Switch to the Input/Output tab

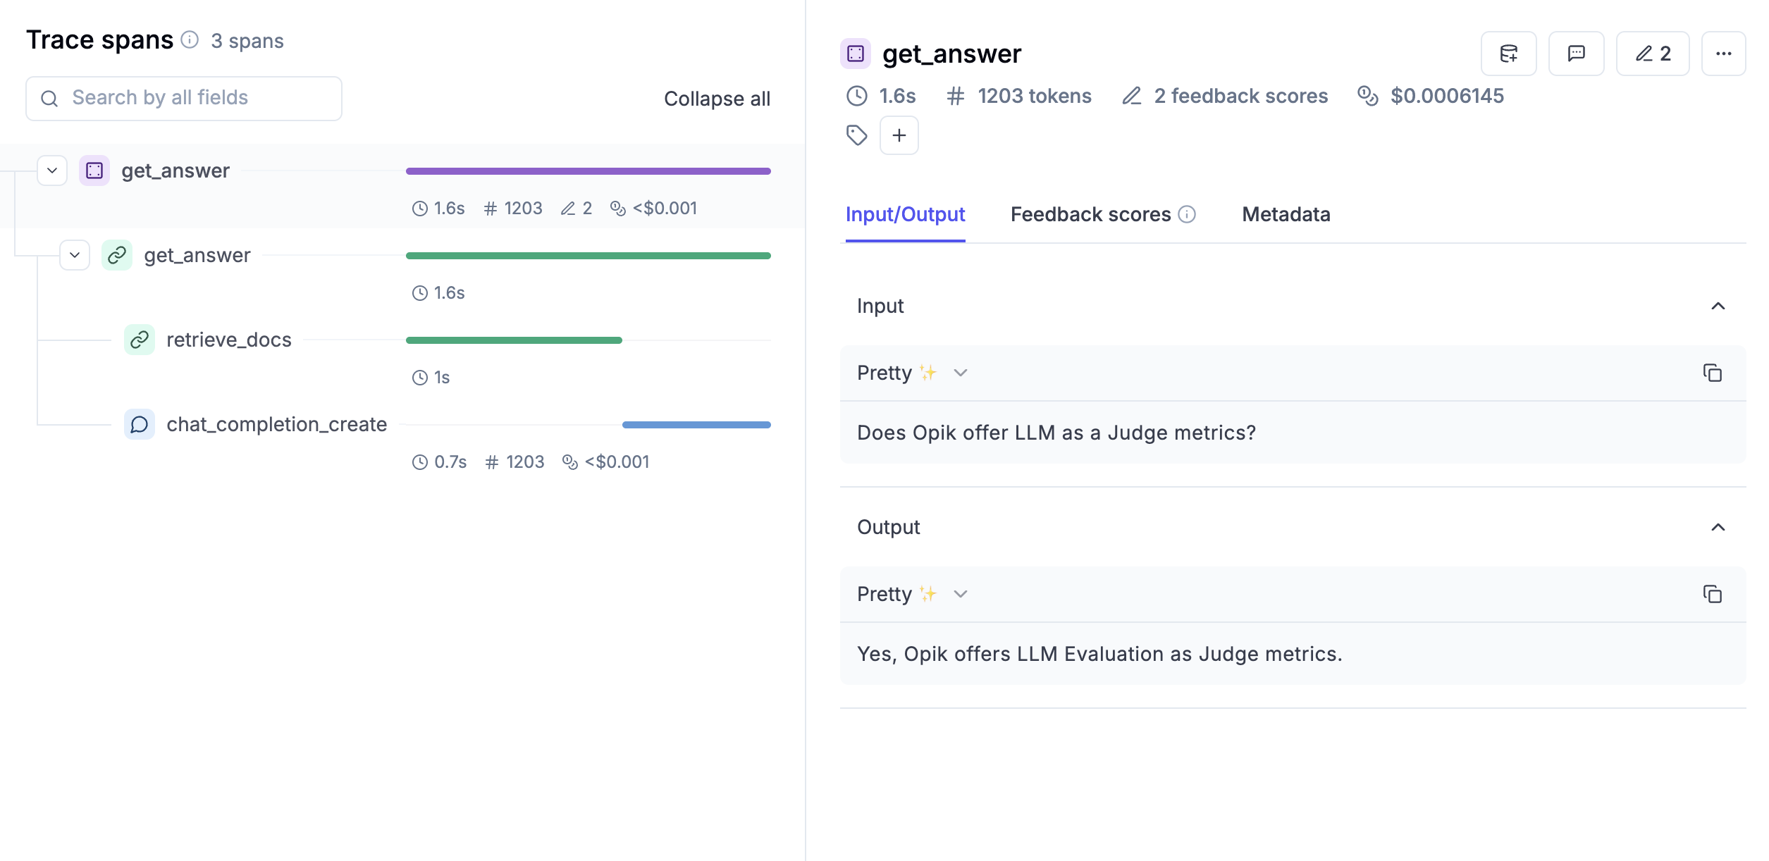pos(905,214)
